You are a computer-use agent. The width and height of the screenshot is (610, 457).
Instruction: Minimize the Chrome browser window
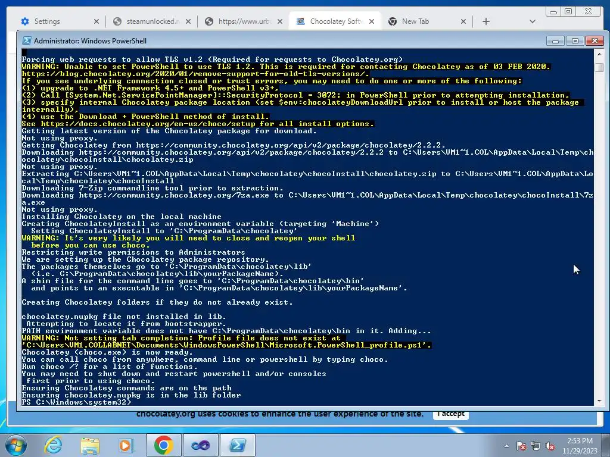[553, 12]
